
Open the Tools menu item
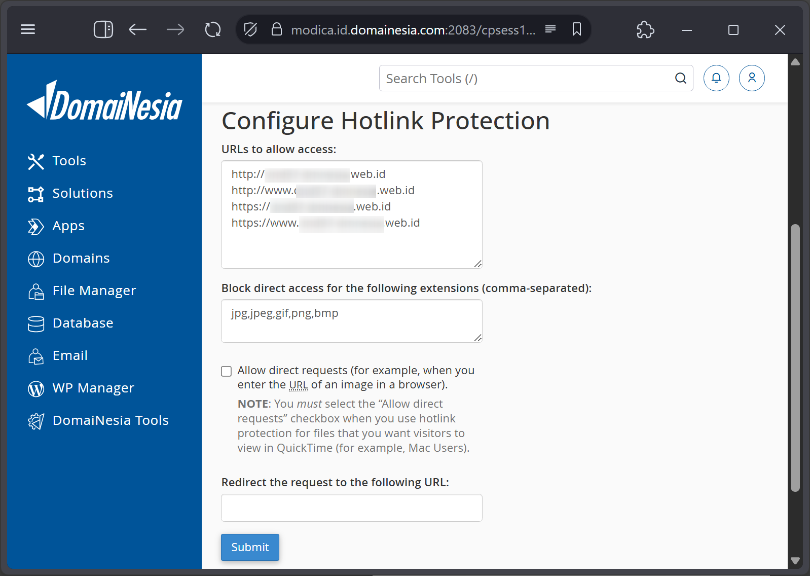coord(69,161)
